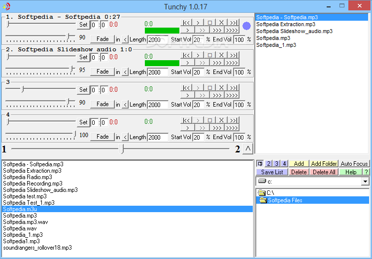Stop deck 1 using the square button
Image resolution: width=372 pixels, height=259 pixels.
pos(210,23)
